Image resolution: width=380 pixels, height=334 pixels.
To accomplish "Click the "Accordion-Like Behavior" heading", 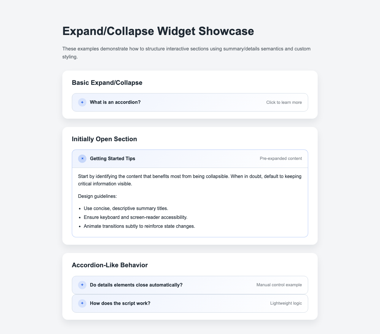I will [x=110, y=265].
